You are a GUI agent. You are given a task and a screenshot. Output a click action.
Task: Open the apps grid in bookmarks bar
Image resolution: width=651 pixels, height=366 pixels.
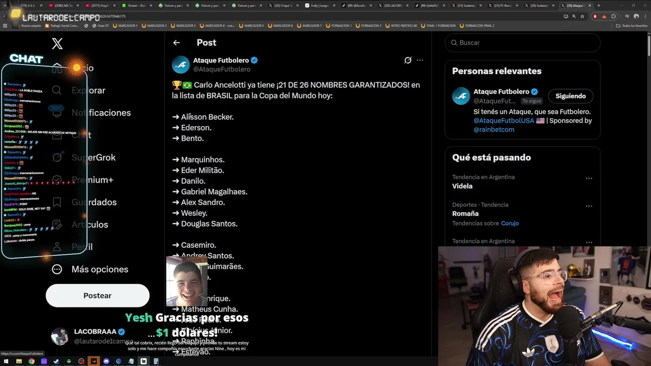tap(5, 25)
